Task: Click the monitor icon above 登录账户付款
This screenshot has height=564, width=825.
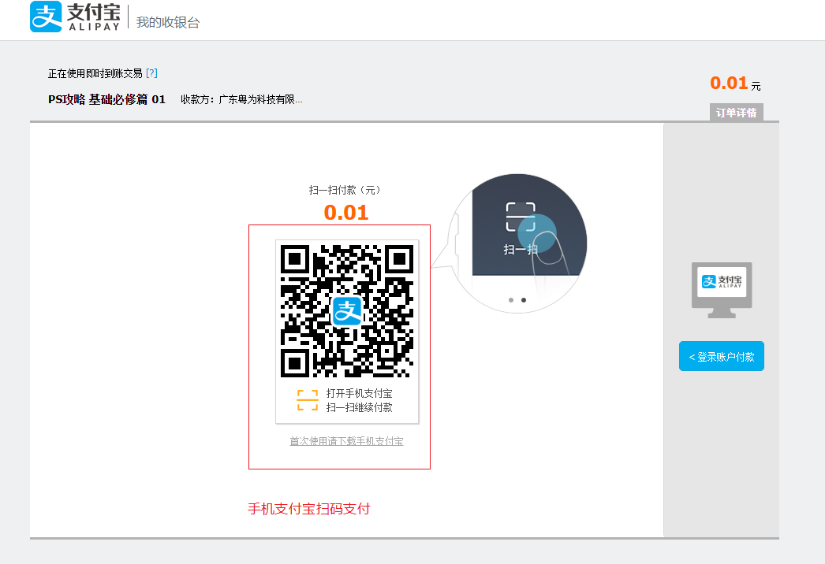Action: click(x=722, y=290)
